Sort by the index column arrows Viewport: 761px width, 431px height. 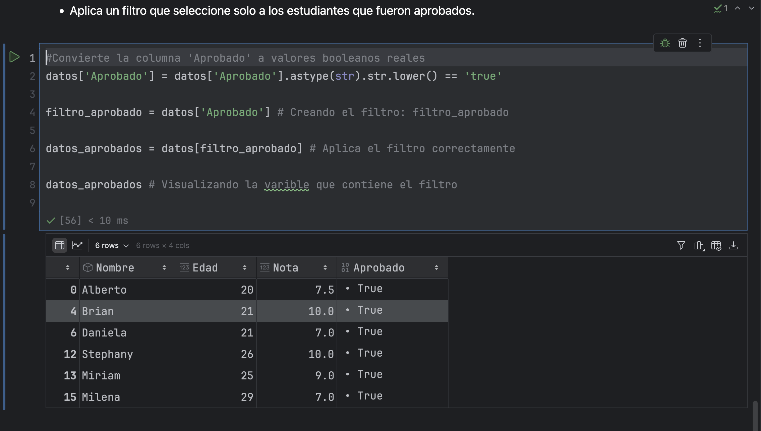[68, 267]
